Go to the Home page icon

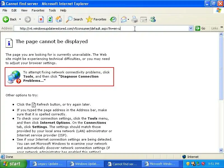tap(59, 19)
